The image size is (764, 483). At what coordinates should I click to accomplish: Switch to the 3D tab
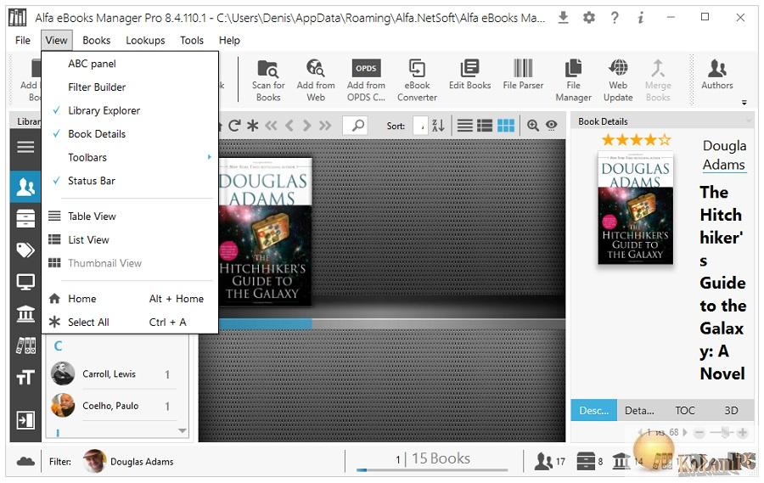730,410
